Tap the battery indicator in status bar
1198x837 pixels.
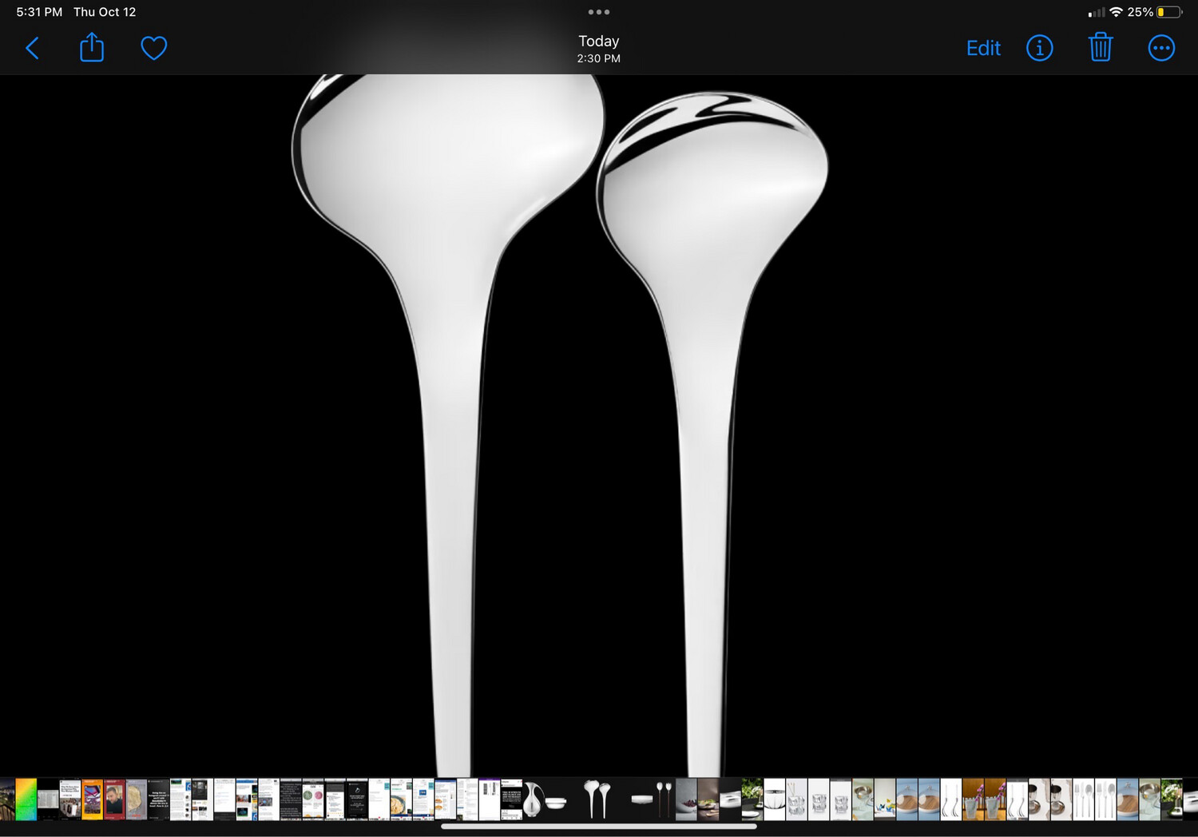1169,12
